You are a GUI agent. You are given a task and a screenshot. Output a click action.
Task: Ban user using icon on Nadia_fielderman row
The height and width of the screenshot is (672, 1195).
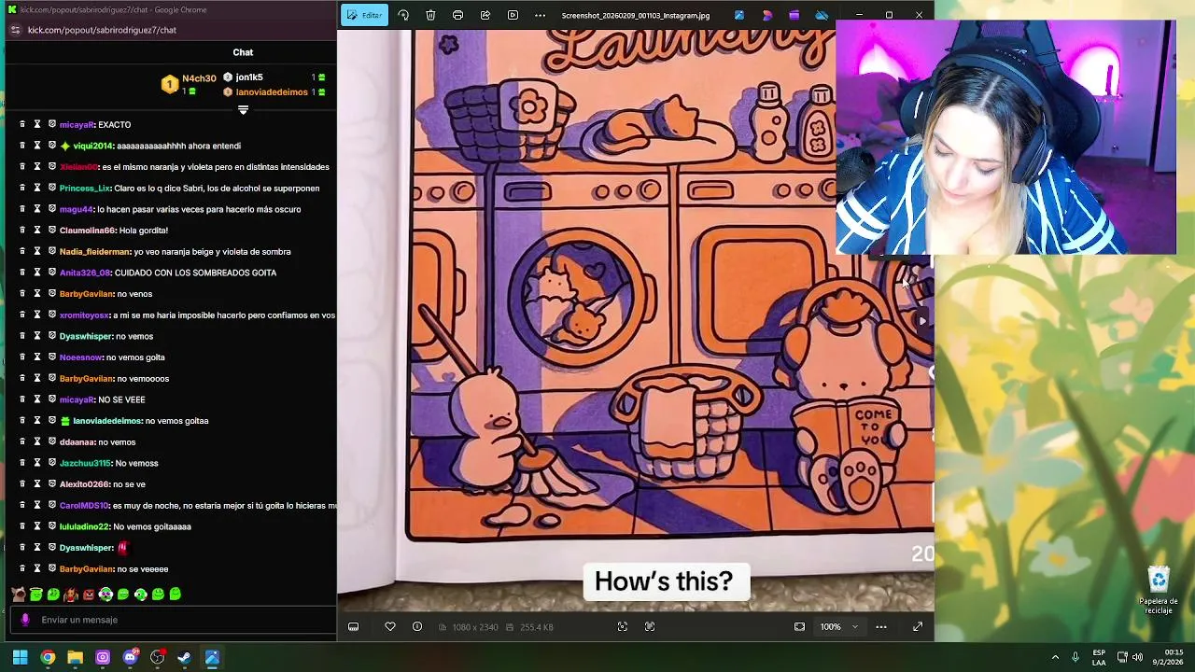(x=52, y=252)
